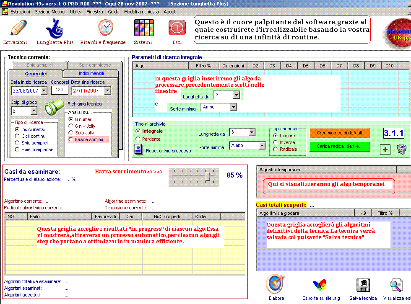Open the Sezione Metodi menu
Screen dimensions: 411x304
[x=50, y=12]
